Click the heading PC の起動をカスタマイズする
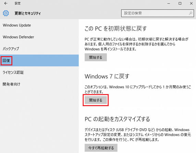The image size is (196, 153). coord(117,119)
